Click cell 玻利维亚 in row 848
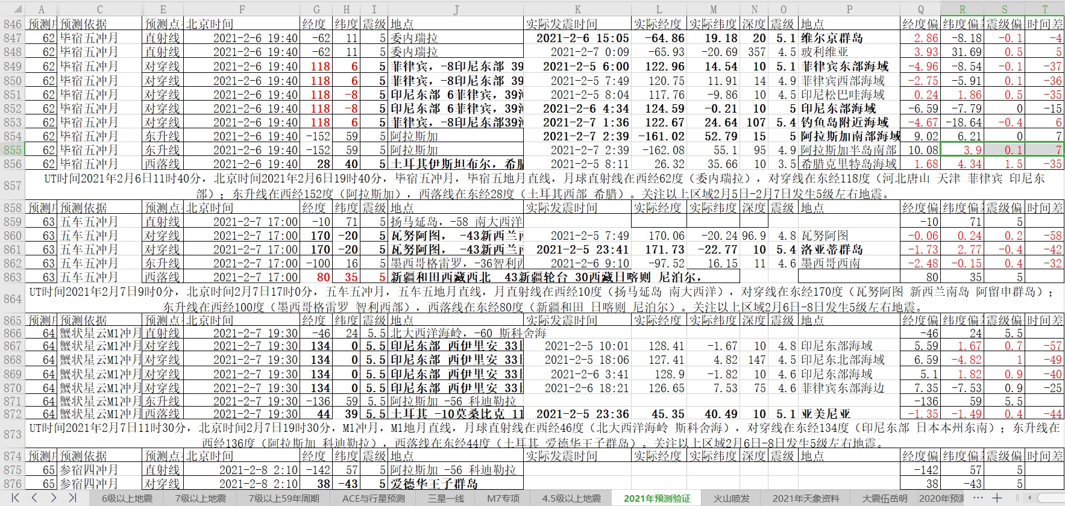The height and width of the screenshot is (506, 1065). pyautogui.click(x=849, y=52)
